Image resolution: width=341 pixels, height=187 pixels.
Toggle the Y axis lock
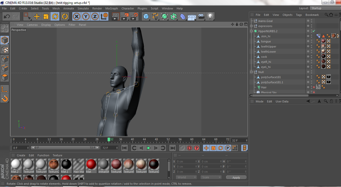(86, 17)
